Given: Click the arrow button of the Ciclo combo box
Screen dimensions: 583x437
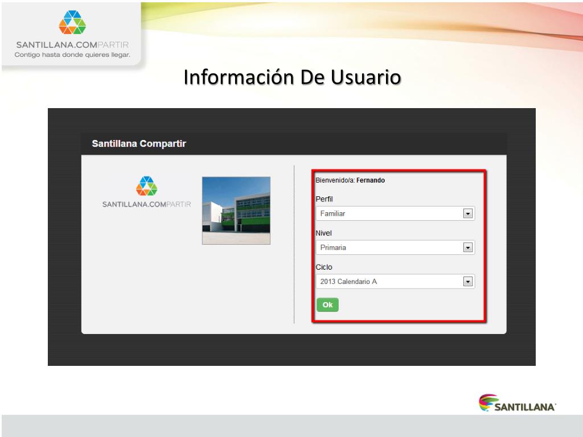Looking at the screenshot, I should [x=468, y=282].
